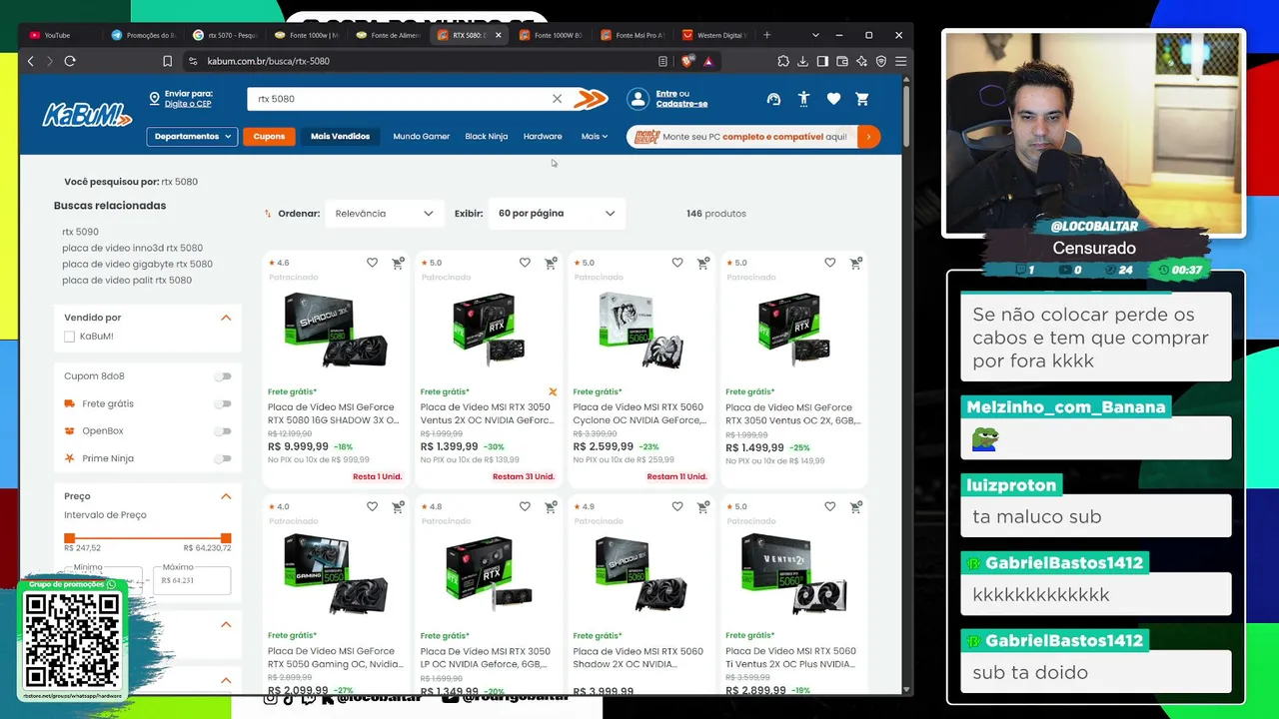The width and height of the screenshot is (1279, 719).
Task: Favorite the RTX 5050 Gaming OC card
Action: (372, 506)
